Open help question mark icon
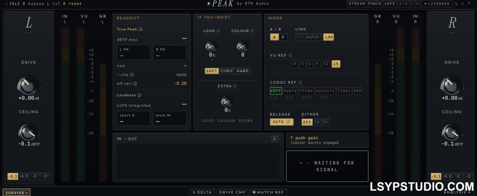Screen dimensions: 477x196 point(470,4)
